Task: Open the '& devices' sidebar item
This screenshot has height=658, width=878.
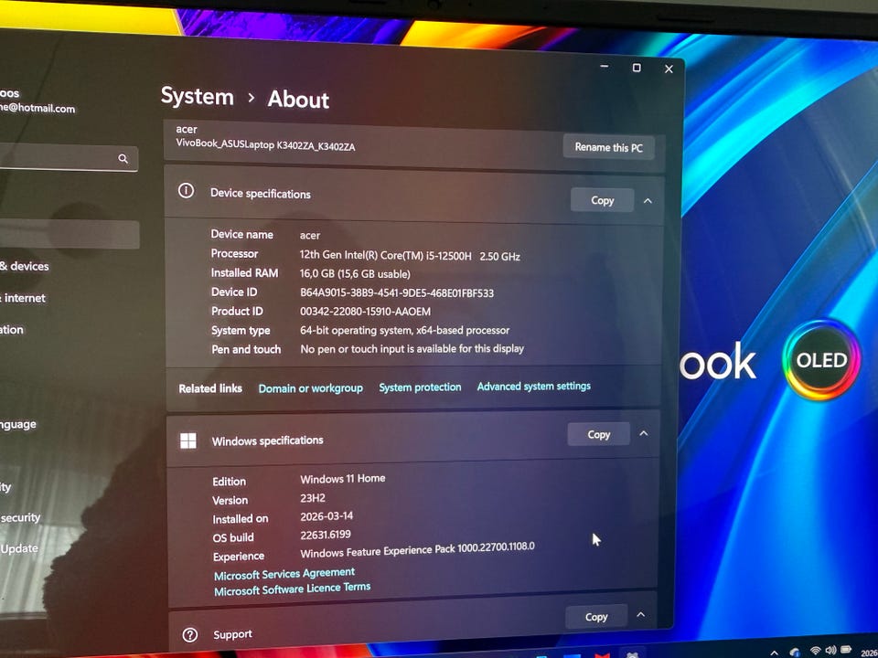Action: click(x=24, y=266)
